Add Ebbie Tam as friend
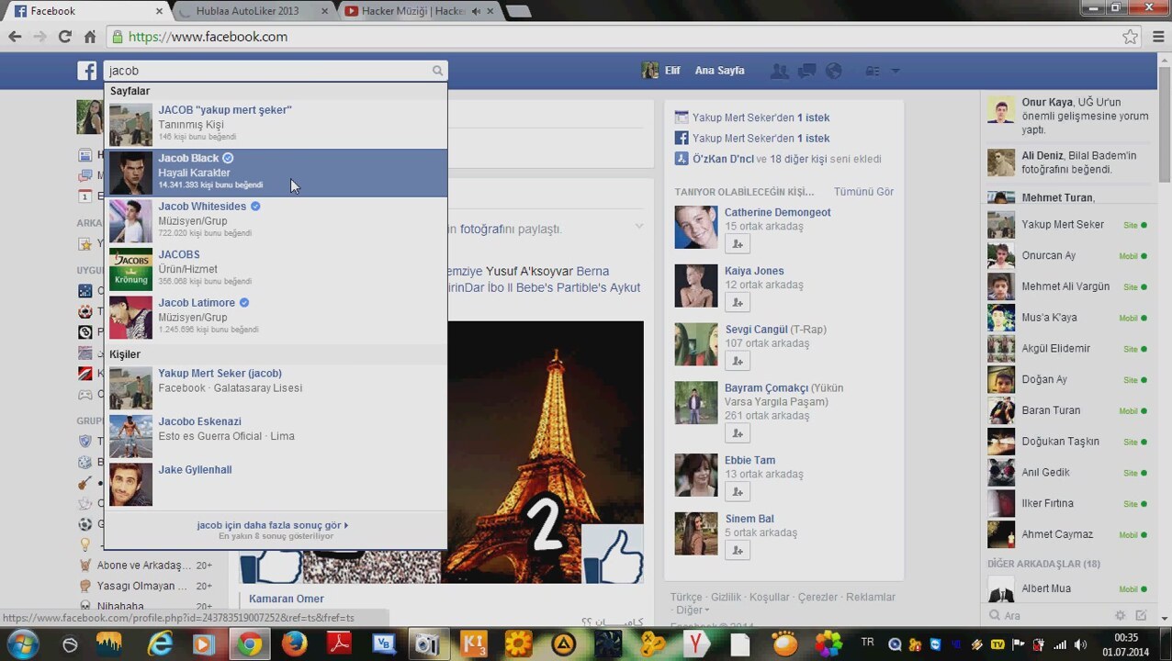 tap(737, 492)
